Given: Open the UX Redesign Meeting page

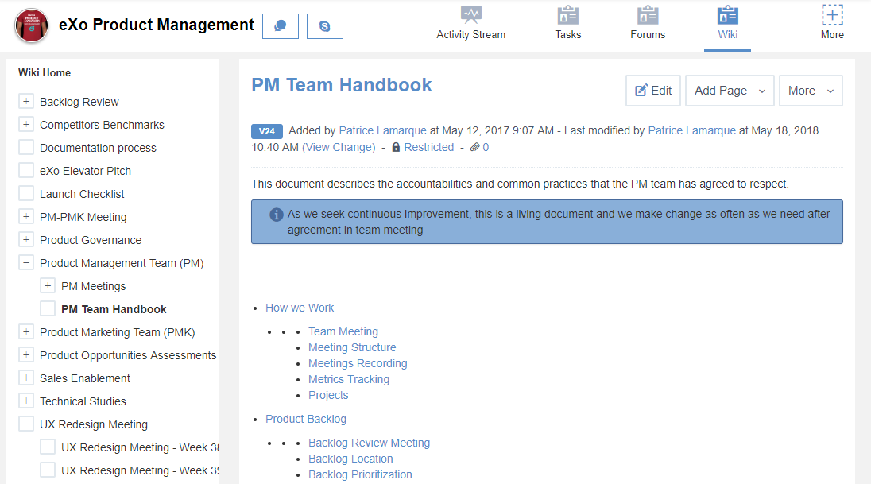Looking at the screenshot, I should coord(94,424).
